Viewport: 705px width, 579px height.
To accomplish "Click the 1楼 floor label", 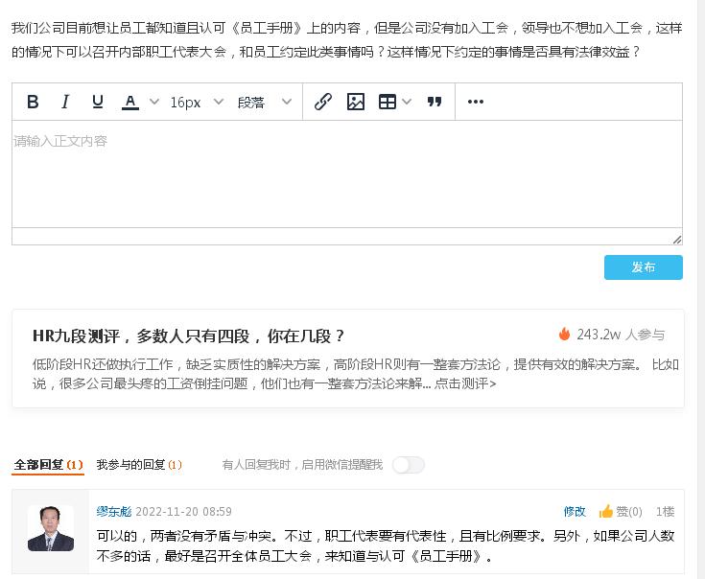I will coord(665,512).
